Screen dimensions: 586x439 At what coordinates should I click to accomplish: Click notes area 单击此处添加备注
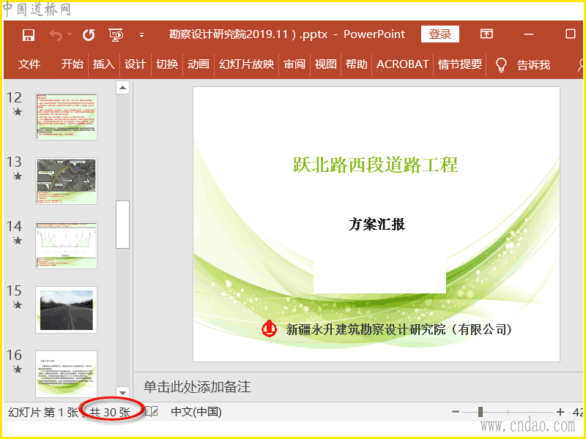tap(197, 387)
